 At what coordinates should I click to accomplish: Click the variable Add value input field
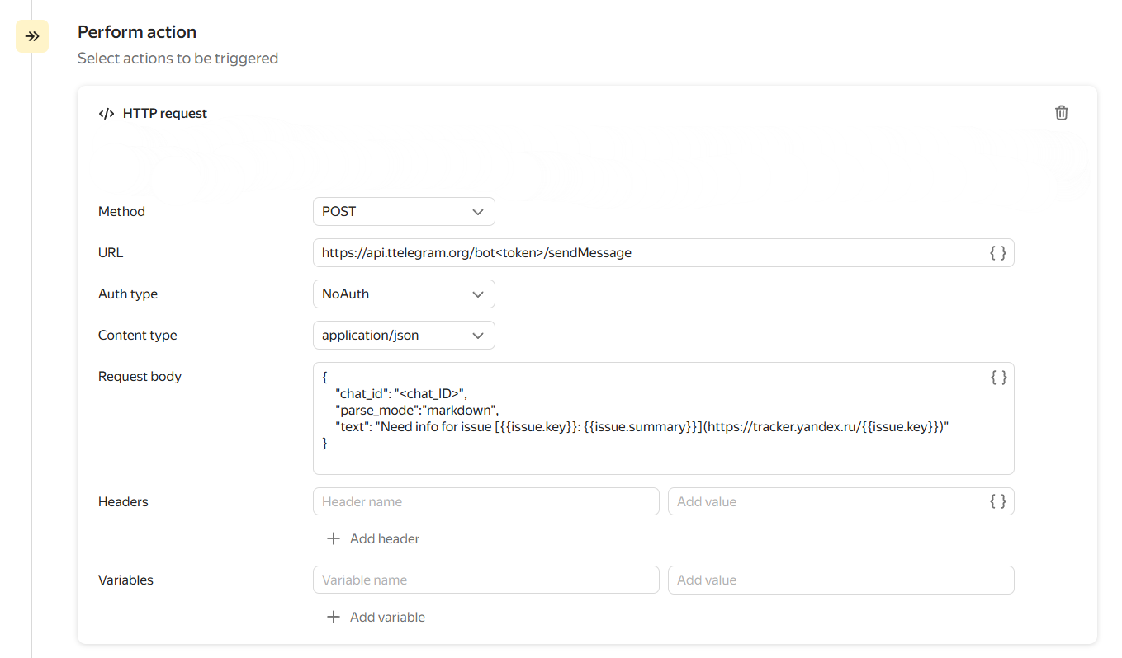pyautogui.click(x=840, y=580)
